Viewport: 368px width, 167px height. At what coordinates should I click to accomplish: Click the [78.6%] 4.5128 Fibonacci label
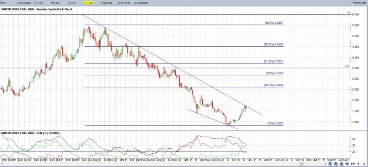click(x=273, y=44)
